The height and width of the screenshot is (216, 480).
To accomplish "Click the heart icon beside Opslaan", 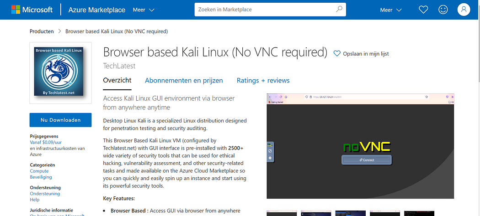I will tap(337, 53).
